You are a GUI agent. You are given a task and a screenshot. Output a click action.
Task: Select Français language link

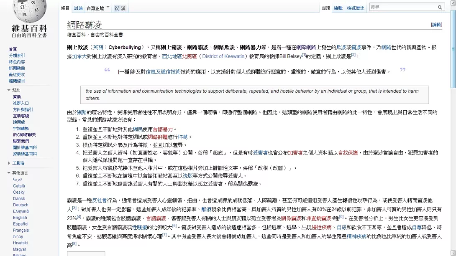21,231
